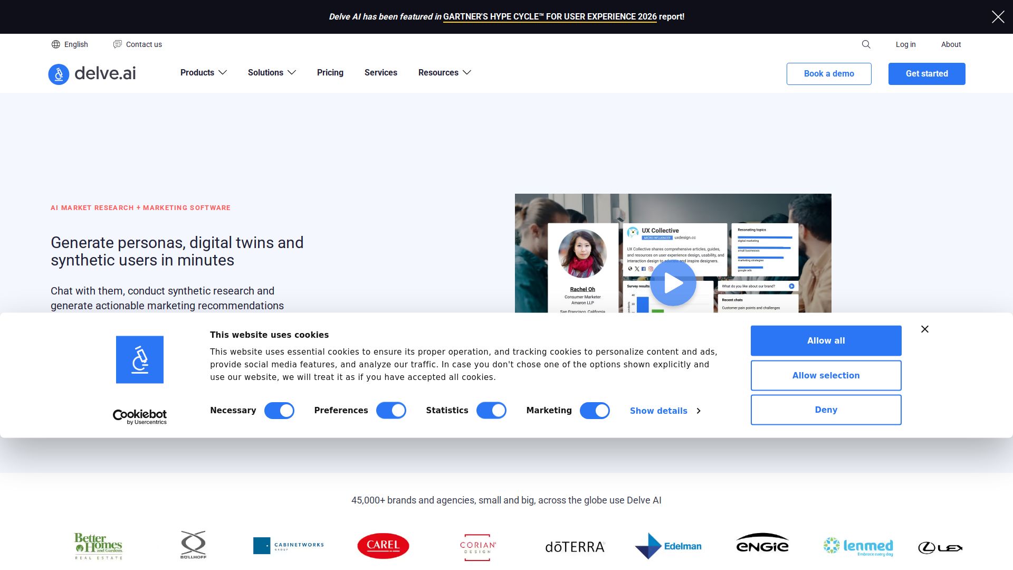Click the red CAREL logo
1013x570 pixels.
pos(383,546)
